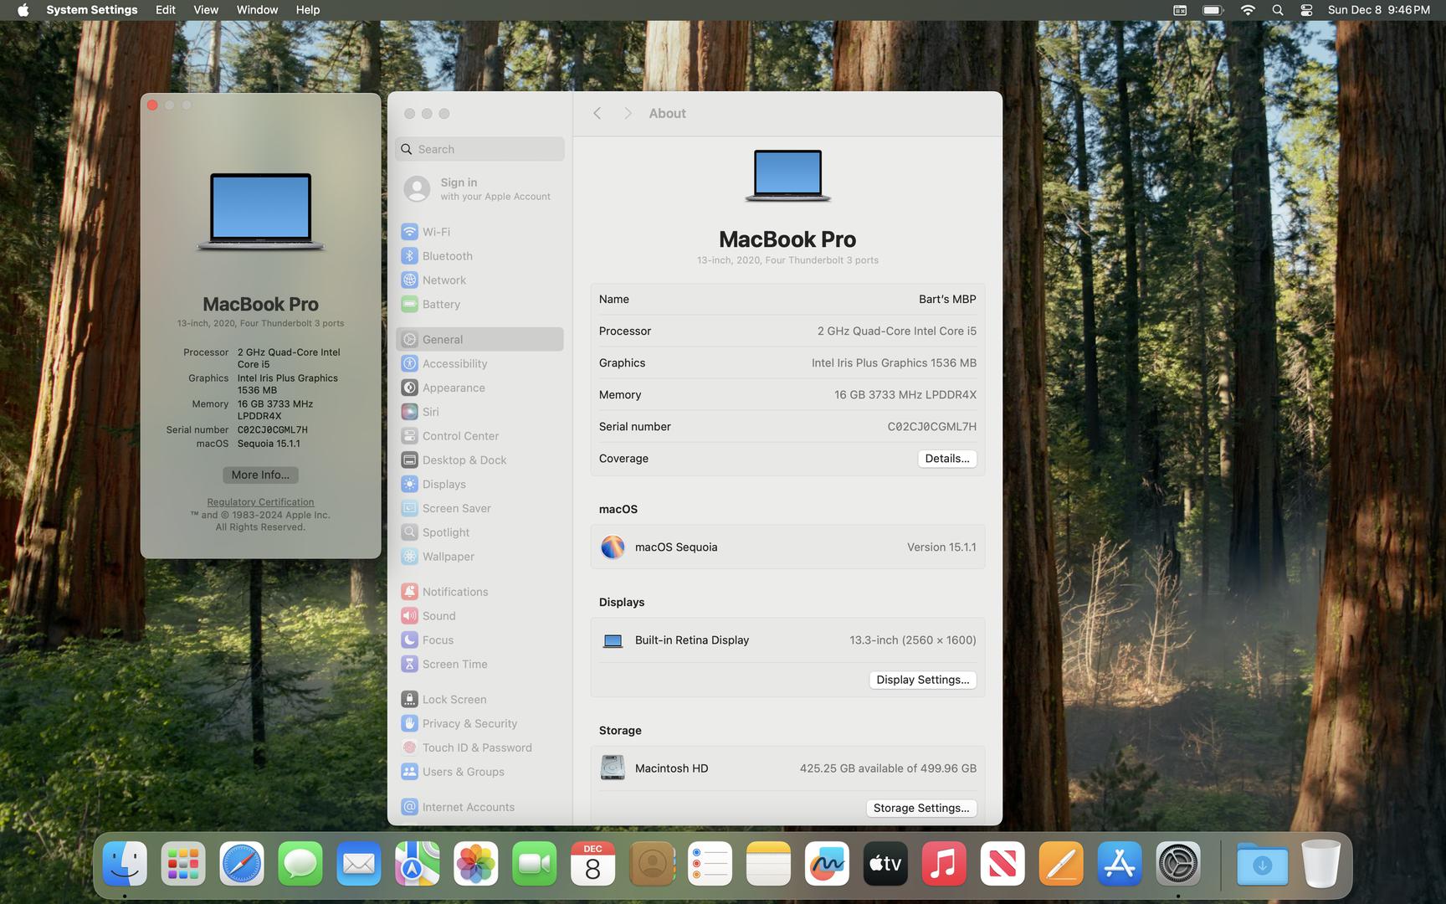Launch Safari from the Dock
This screenshot has width=1446, height=904.
(x=242, y=864)
